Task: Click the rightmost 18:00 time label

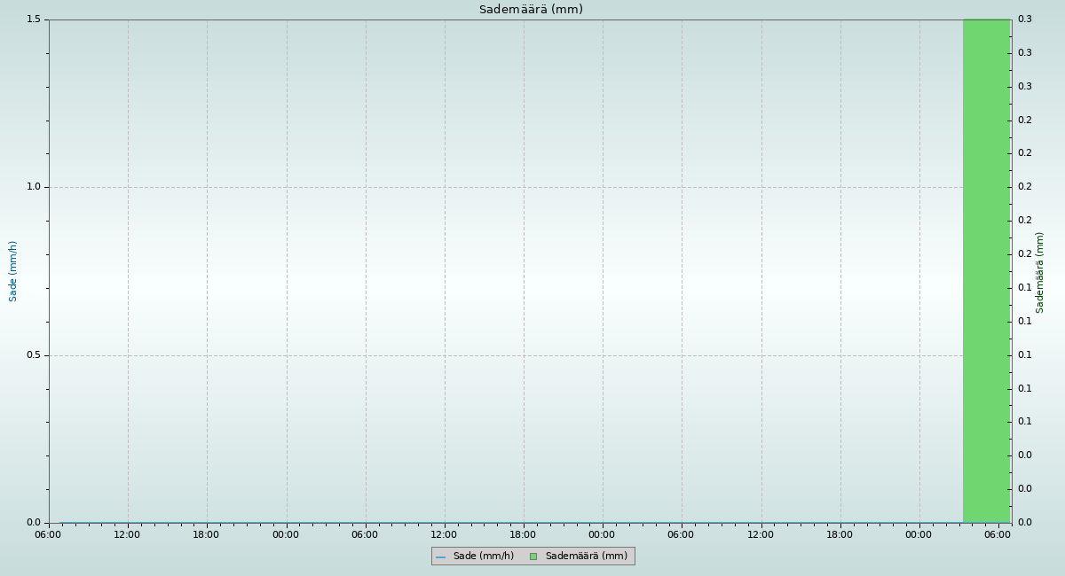Action: [840, 534]
